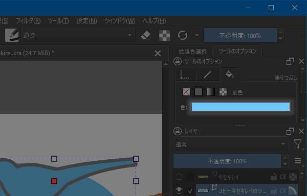The height and width of the screenshot is (196, 307).
Task: Click the tool options panel vertical scrollbar
Action: [x=303, y=94]
